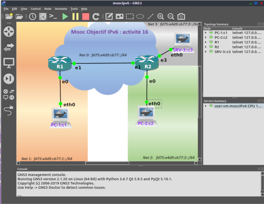
Task: Take a screenshot with the camera icon
Action: 181,16
